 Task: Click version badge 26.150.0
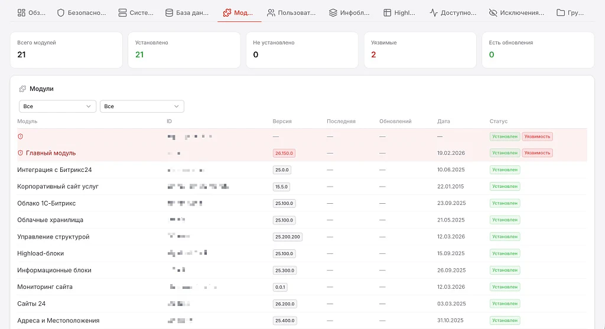pos(284,153)
